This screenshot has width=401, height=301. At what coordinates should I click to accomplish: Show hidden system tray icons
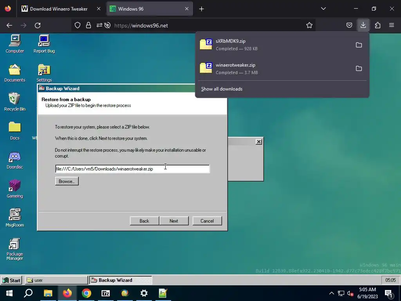point(331,293)
